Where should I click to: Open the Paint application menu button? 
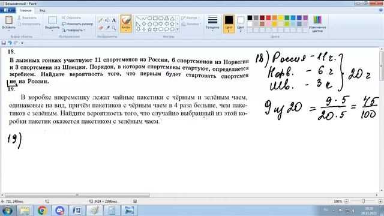click(8, 10)
